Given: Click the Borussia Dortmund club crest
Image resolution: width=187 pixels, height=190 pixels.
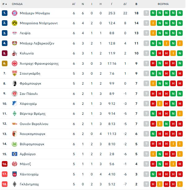Looking at the screenshot, I should tap(14, 23).
